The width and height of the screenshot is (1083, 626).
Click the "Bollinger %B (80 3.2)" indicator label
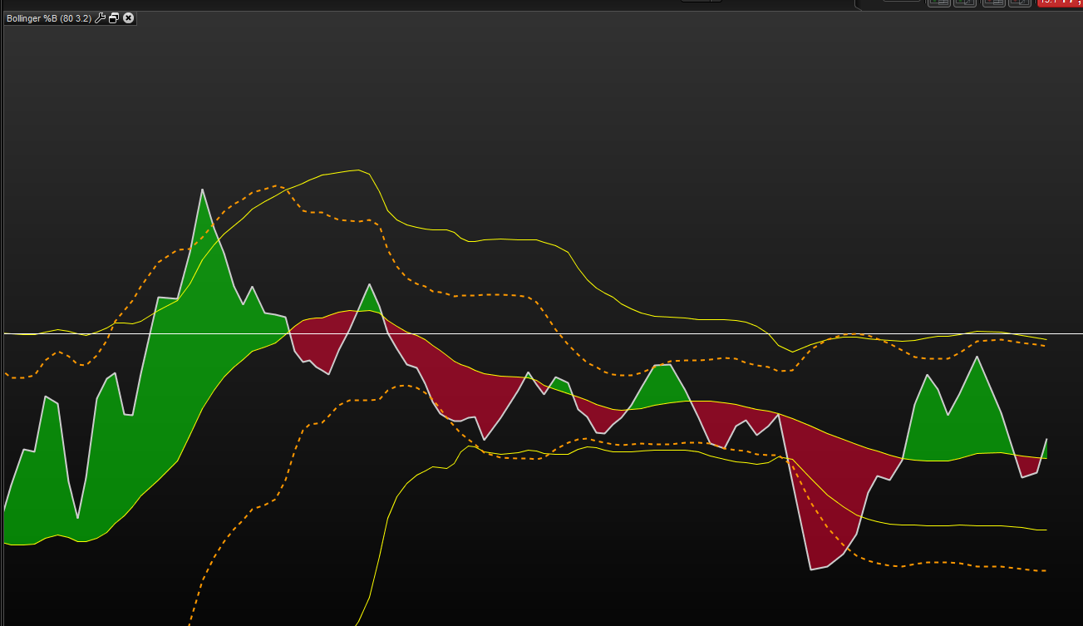click(49, 18)
